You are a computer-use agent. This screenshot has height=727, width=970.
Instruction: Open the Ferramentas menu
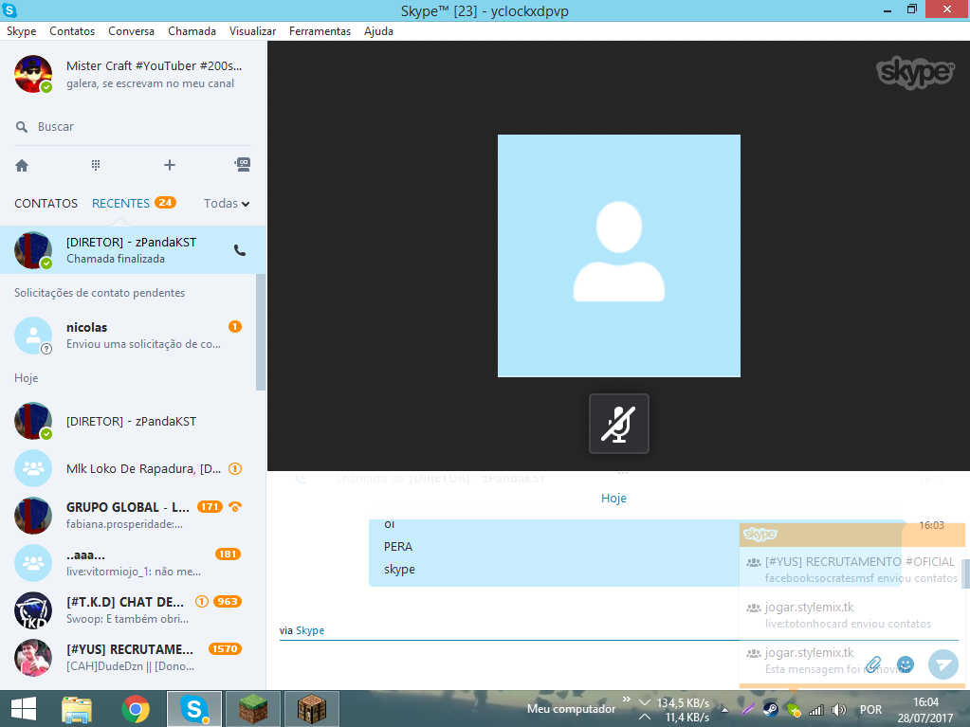pyautogui.click(x=320, y=31)
